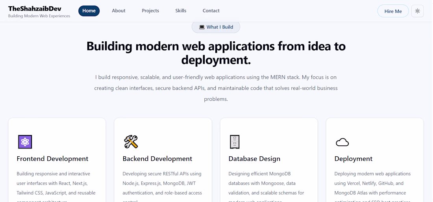Click the cloud Deployment icon
Image resolution: width=433 pixels, height=202 pixels.
tap(342, 142)
